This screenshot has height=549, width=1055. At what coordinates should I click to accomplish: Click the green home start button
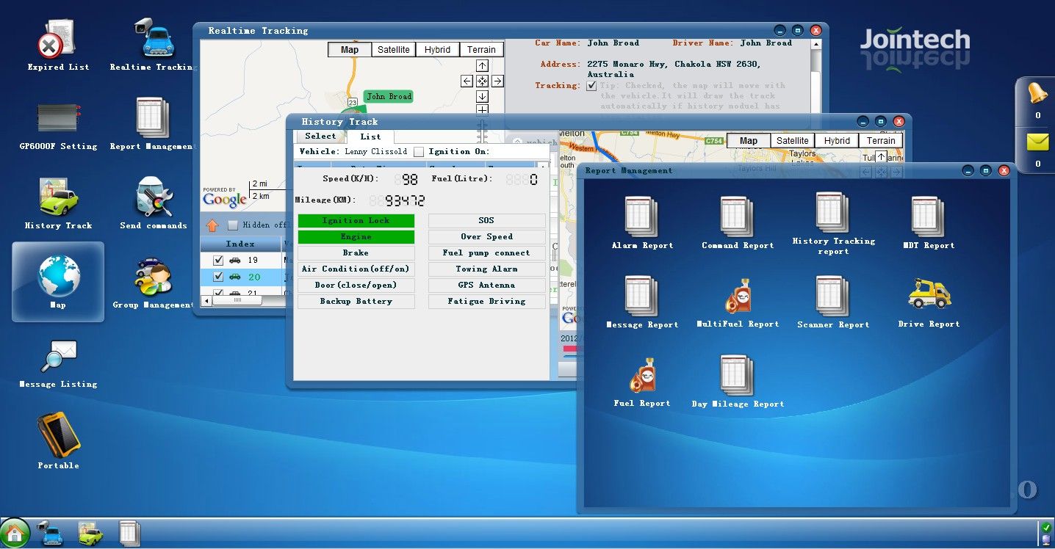click(15, 533)
